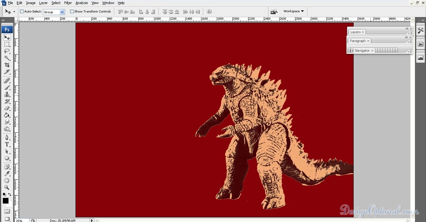Select the Clone Stamp tool

coord(7,95)
